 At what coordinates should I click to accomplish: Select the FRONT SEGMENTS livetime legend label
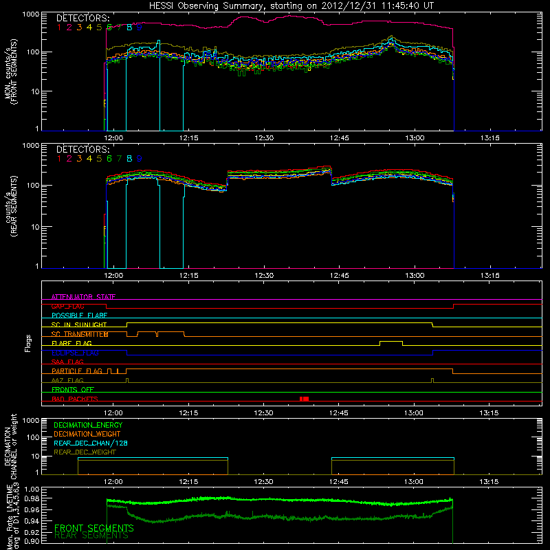tap(94, 528)
